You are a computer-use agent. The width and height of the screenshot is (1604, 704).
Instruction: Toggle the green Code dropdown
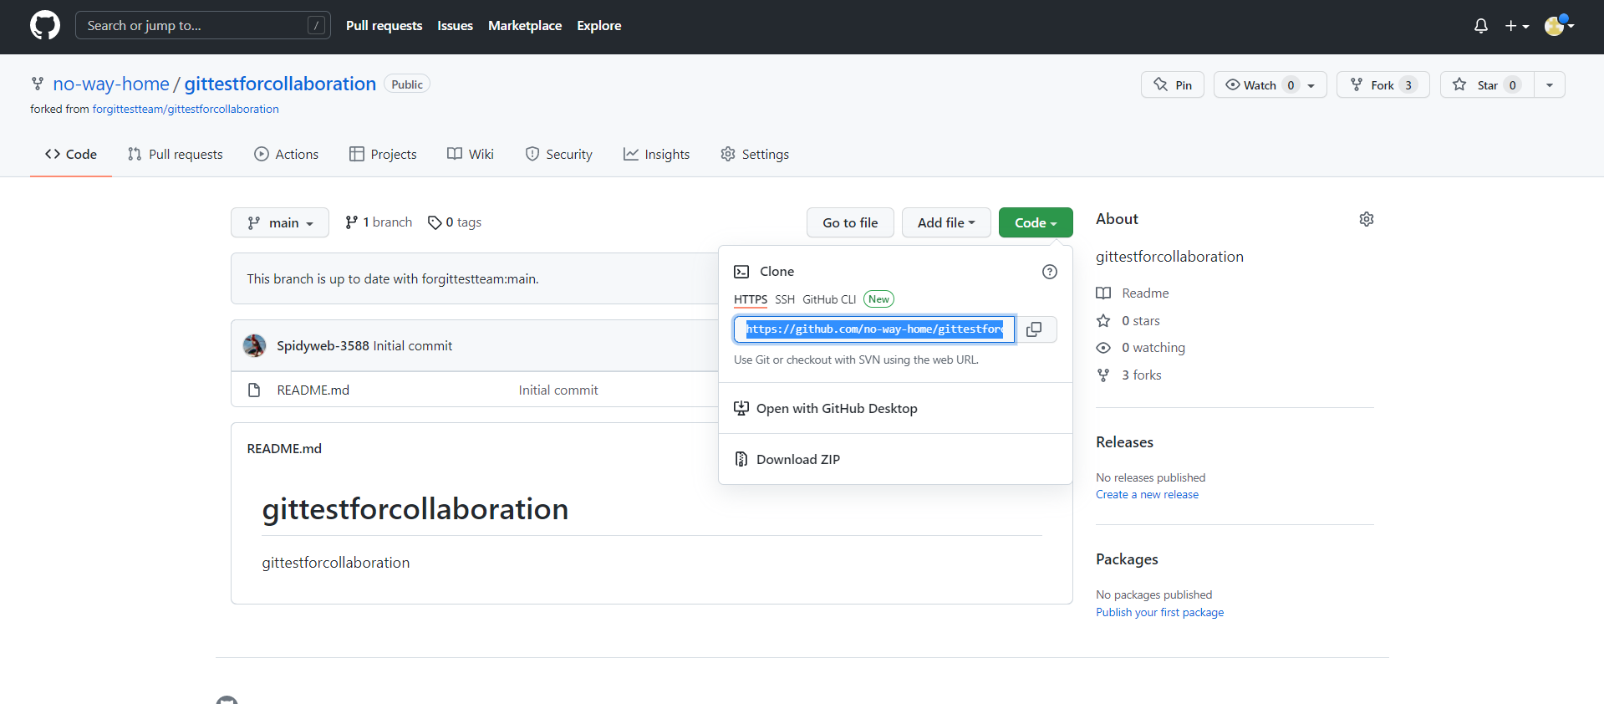[1036, 222]
